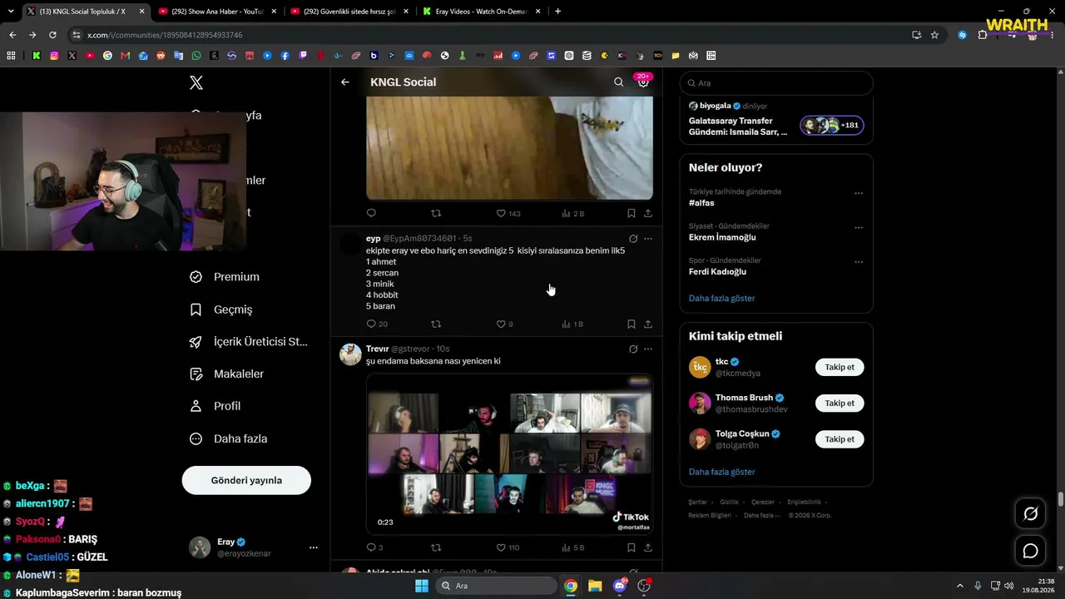Open İçerik Üreticisi Stüdyosu menu item
The height and width of the screenshot is (599, 1065).
249,342
